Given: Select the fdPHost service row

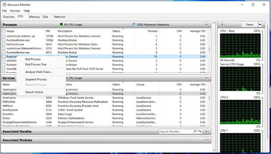Looking at the screenshot, I should (105, 106).
